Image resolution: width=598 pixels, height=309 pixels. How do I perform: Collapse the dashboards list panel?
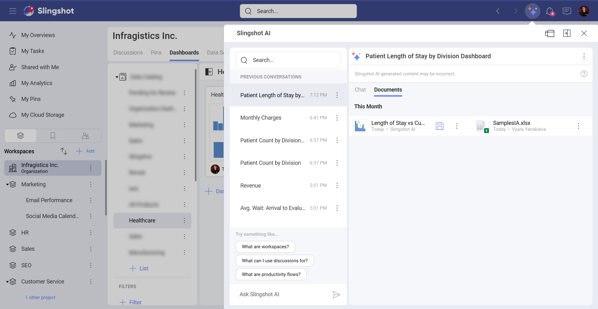click(209, 72)
